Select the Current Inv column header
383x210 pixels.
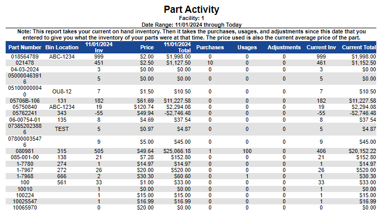321,47
